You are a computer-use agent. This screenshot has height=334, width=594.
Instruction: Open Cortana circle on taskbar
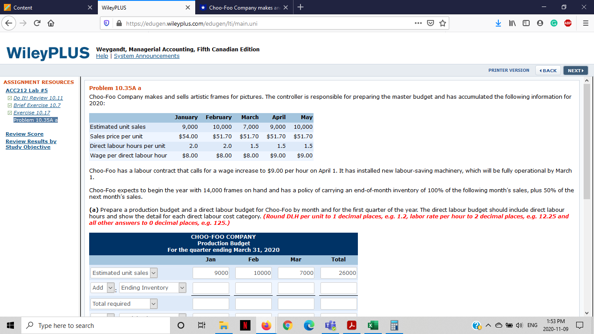click(181, 325)
